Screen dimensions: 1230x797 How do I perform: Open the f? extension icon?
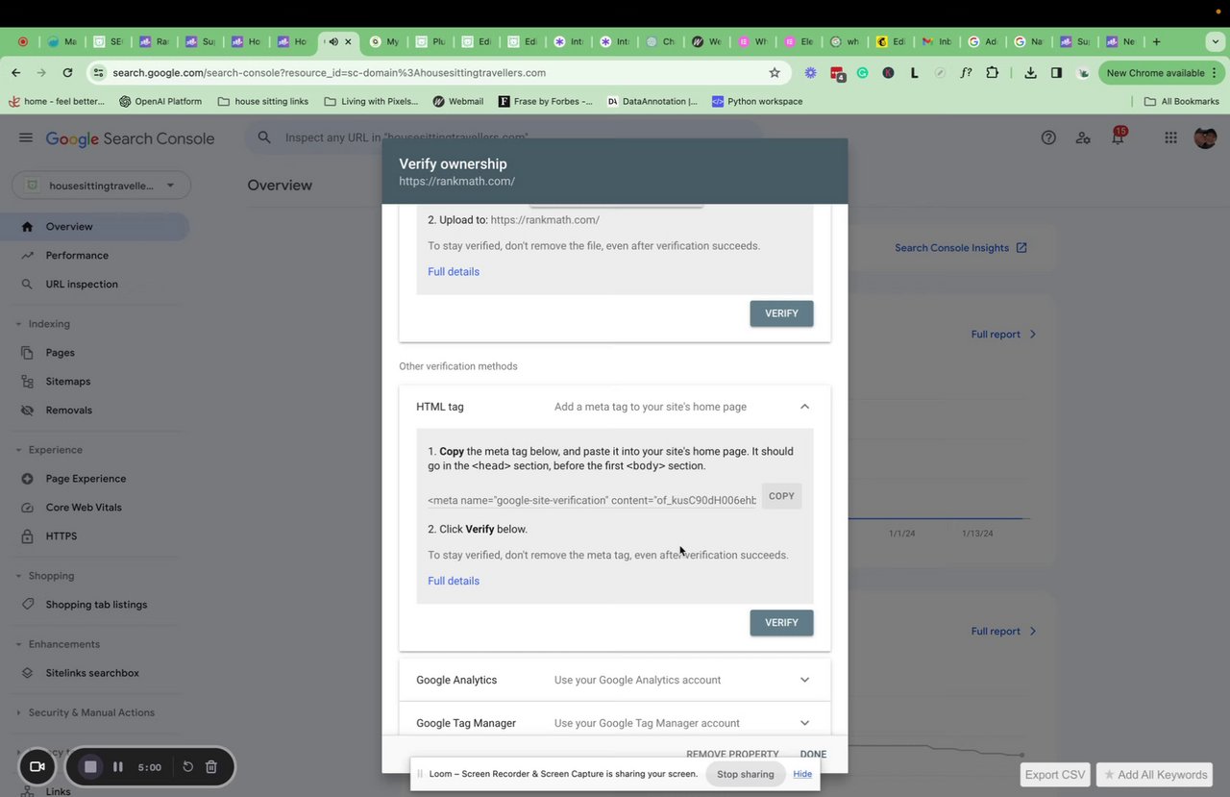pos(967,72)
